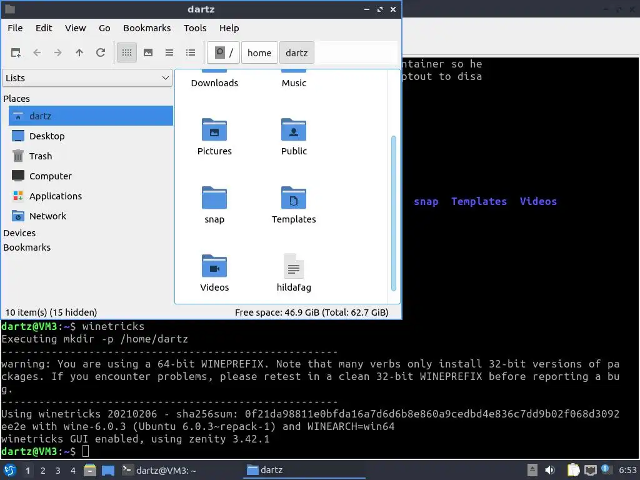Select the Public folder icon
This screenshot has width=640, height=480.
point(294,130)
